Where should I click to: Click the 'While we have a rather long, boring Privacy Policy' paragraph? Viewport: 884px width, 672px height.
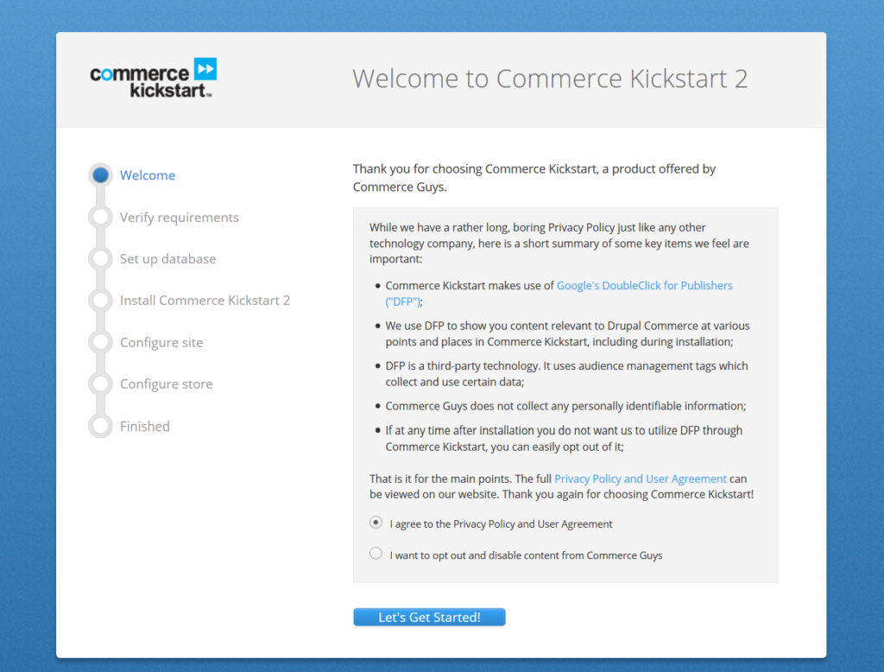pyautogui.click(x=559, y=244)
